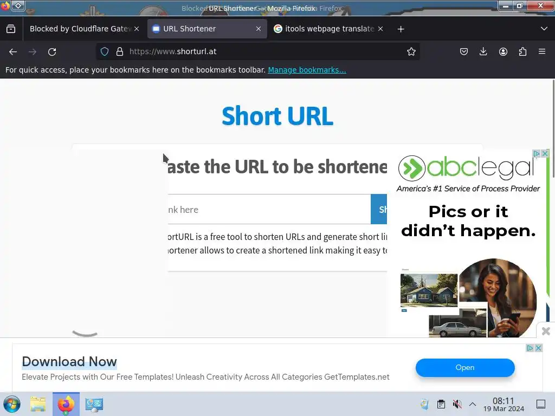
Task: Reload the current page
Action: (x=52, y=51)
